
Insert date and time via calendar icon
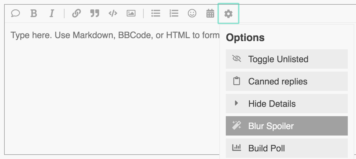210,13
